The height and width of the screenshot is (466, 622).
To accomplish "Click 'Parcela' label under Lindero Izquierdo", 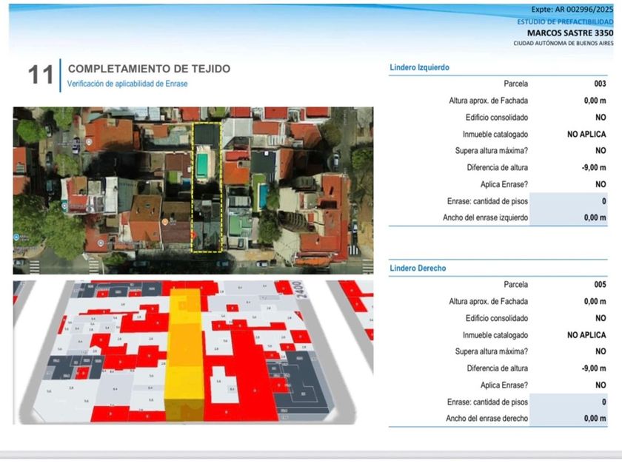I will coord(515,84).
